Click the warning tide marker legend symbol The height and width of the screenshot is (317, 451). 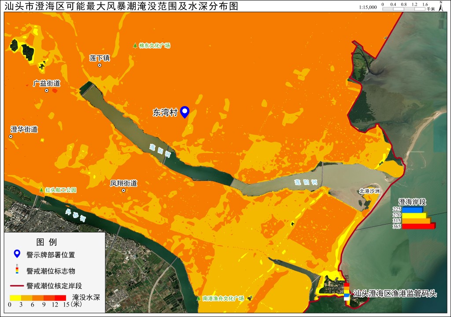pyautogui.click(x=17, y=270)
